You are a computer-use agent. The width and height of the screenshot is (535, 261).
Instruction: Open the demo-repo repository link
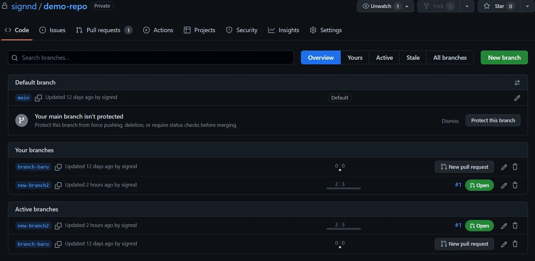(65, 6)
